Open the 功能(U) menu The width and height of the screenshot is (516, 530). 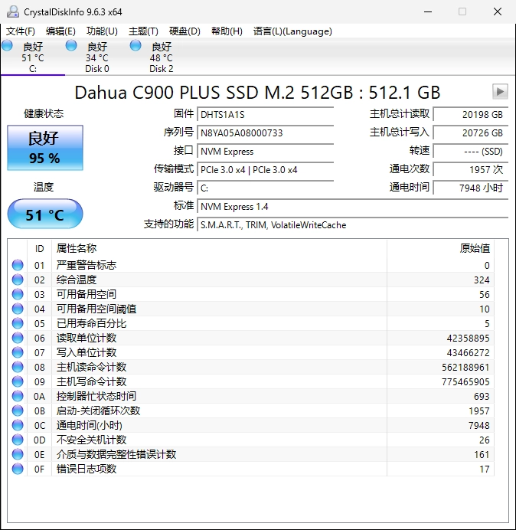coord(102,31)
